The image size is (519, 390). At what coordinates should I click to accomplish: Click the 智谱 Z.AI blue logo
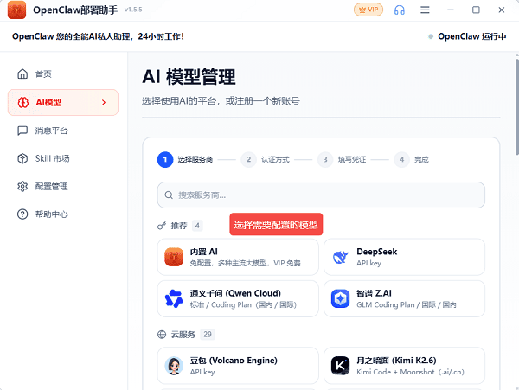coord(340,298)
